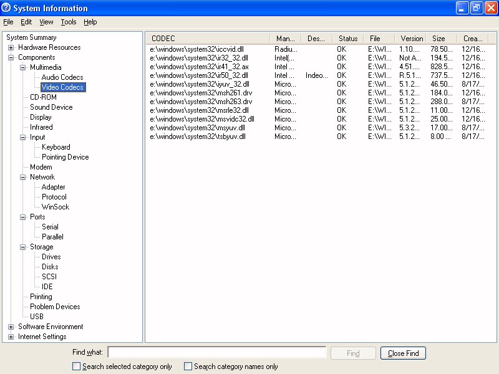Select Sound Device in the tree

51,107
